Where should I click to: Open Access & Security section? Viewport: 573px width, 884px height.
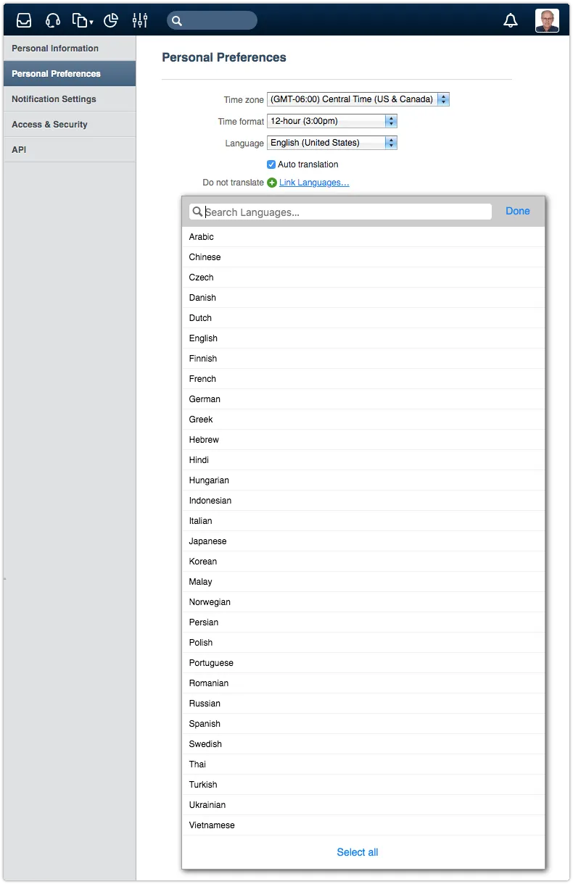70,125
